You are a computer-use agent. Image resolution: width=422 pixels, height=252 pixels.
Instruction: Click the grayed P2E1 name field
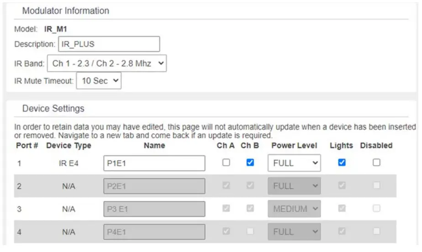pos(154,186)
